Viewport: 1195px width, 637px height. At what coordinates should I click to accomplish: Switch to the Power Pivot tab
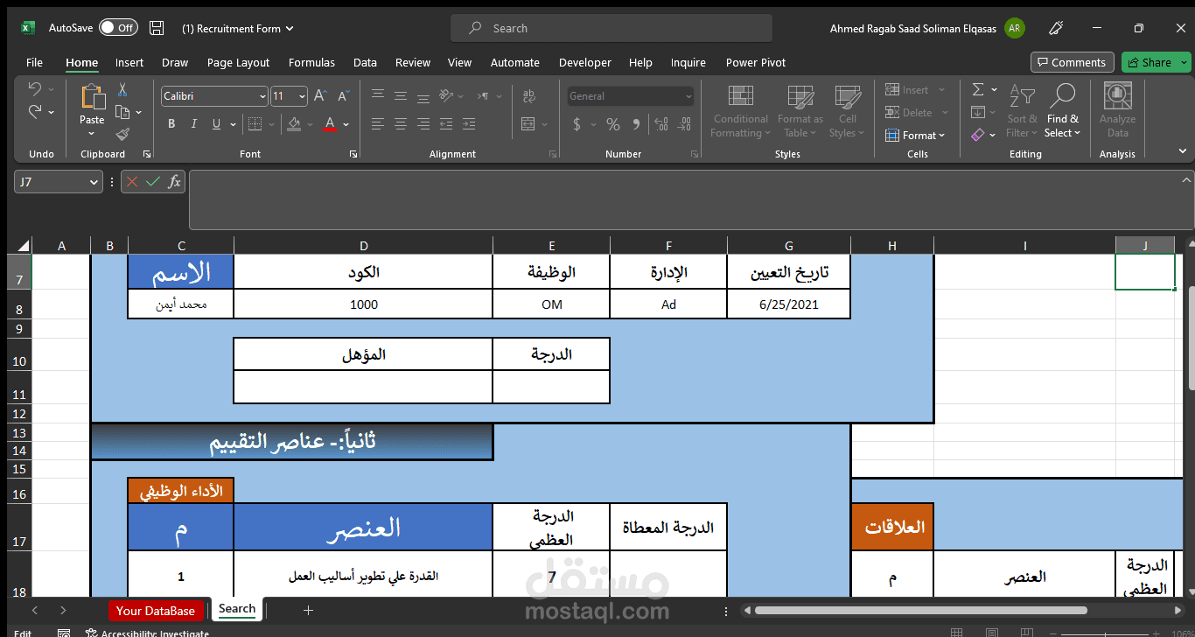756,62
